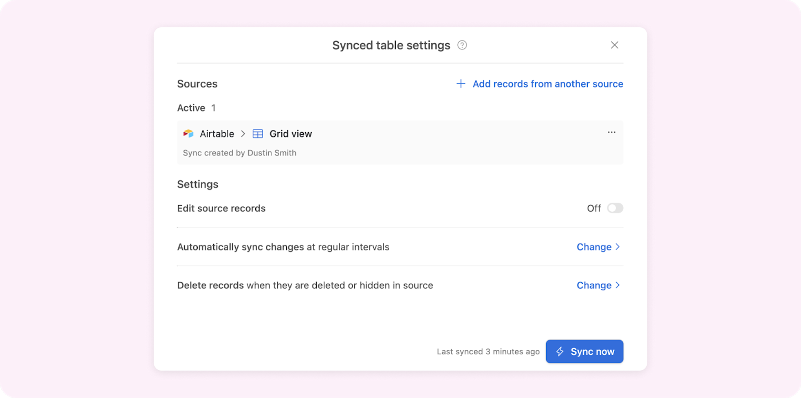Expand chevron next to automatic sync Change
Viewport: 801px width, 398px height.
(618, 247)
